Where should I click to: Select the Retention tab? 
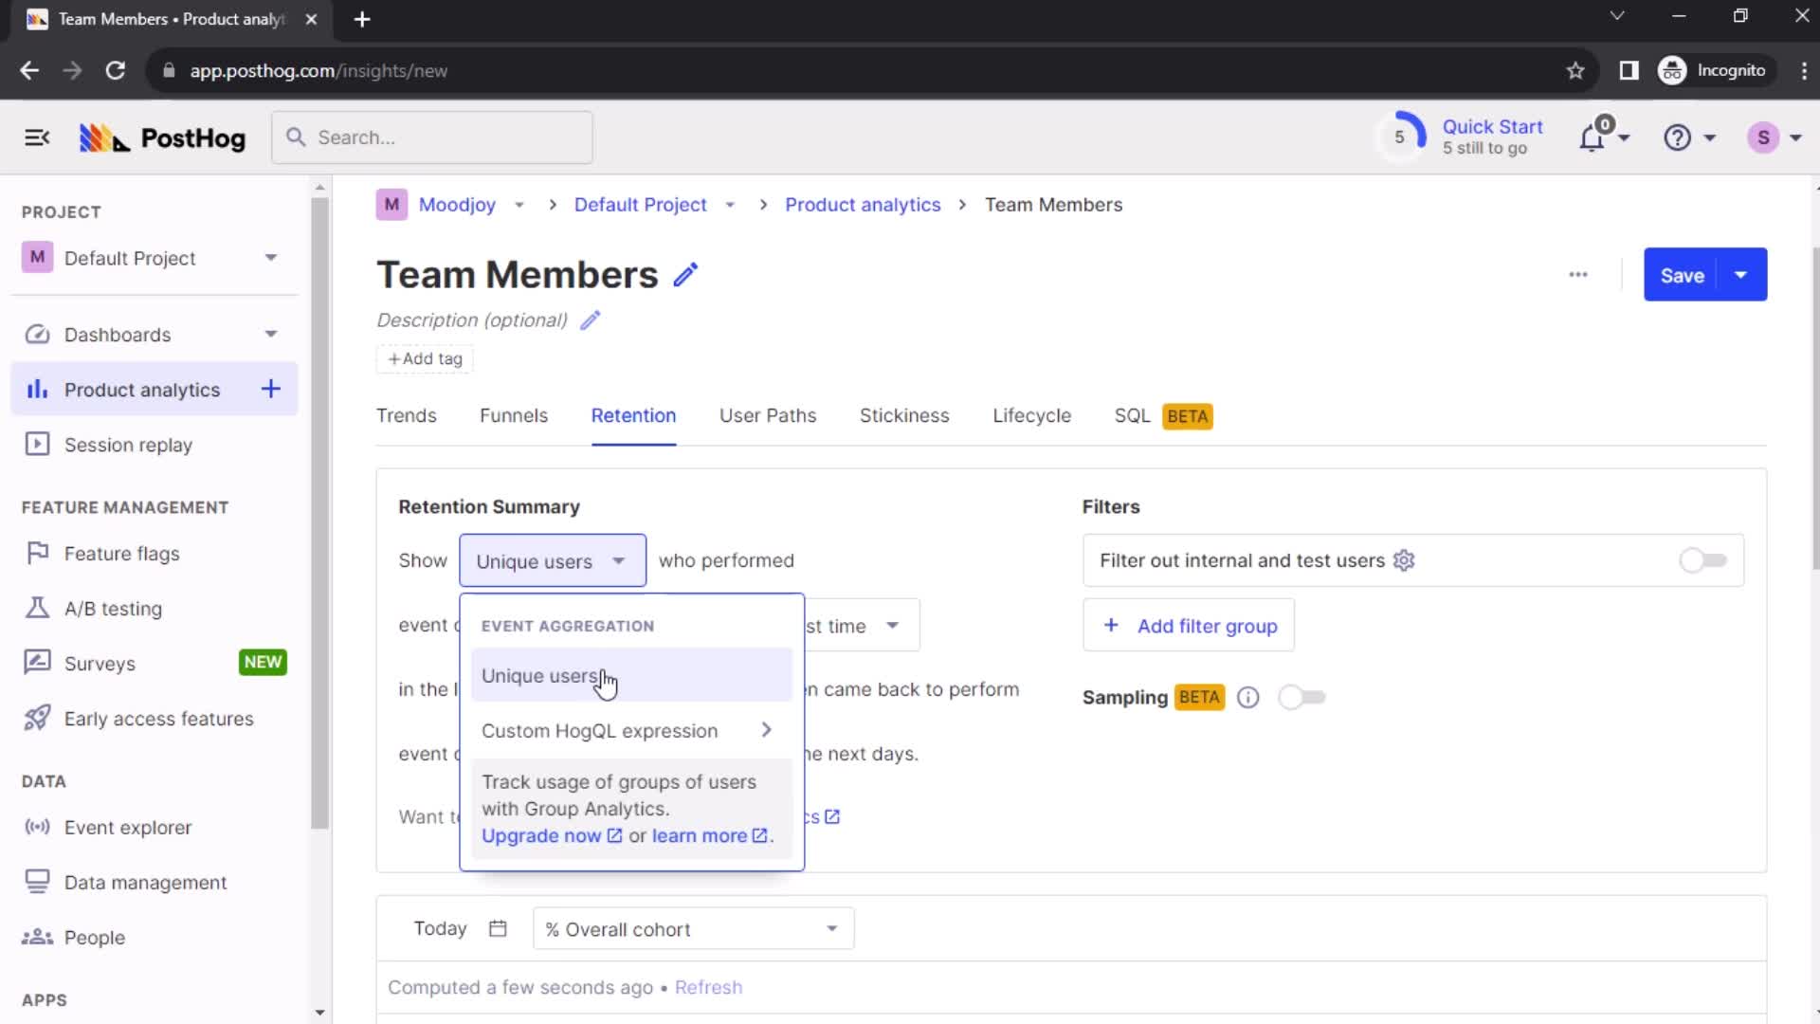click(632, 415)
